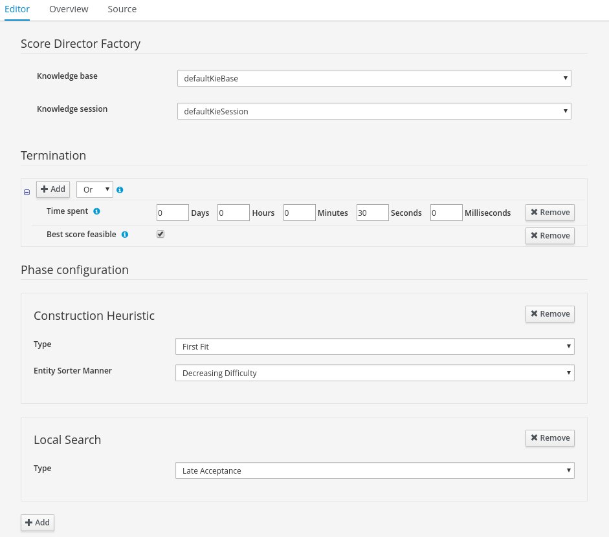Click the info icon next to Time spent
This screenshot has height=537, width=609.
95,211
